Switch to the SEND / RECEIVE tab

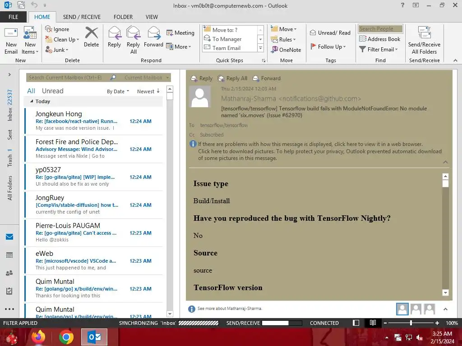pyautogui.click(x=82, y=17)
